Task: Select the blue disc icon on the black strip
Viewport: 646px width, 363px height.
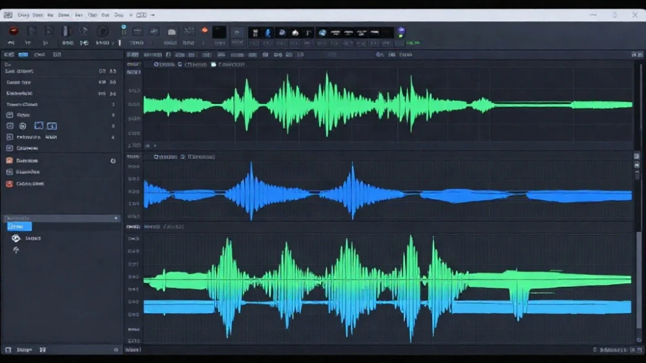Action: (x=282, y=32)
